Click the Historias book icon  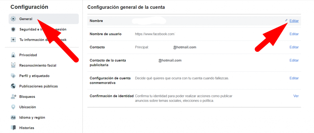pyautogui.click(x=13, y=128)
